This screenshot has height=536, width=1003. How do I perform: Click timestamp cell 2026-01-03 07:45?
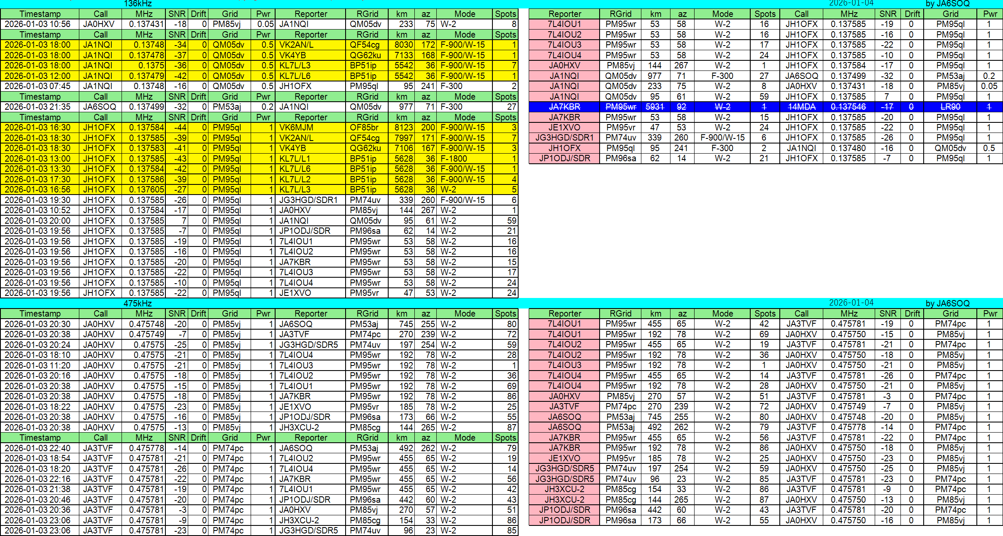38,86
